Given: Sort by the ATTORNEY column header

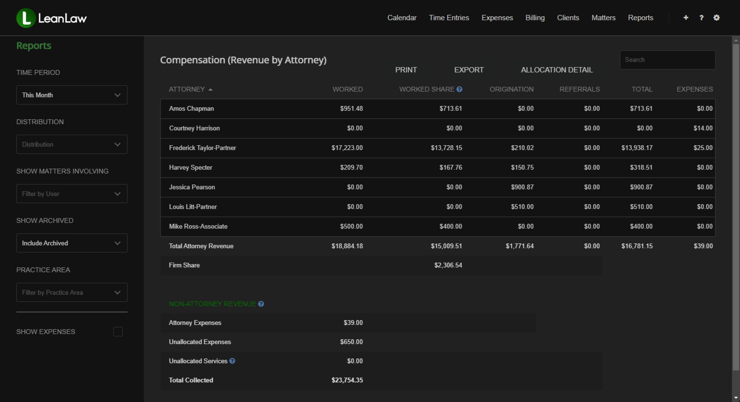Looking at the screenshot, I should point(186,89).
